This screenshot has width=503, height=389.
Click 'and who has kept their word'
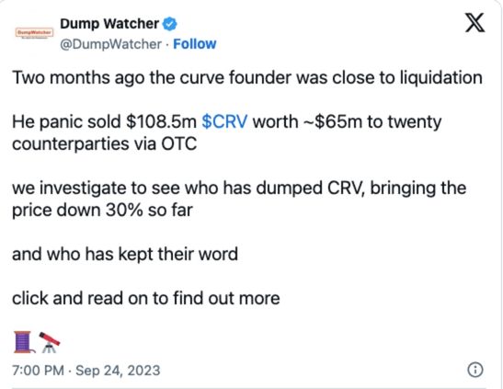pyautogui.click(x=125, y=255)
